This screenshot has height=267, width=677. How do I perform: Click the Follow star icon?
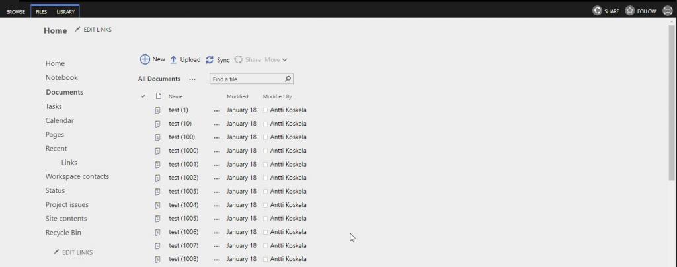pos(630,11)
